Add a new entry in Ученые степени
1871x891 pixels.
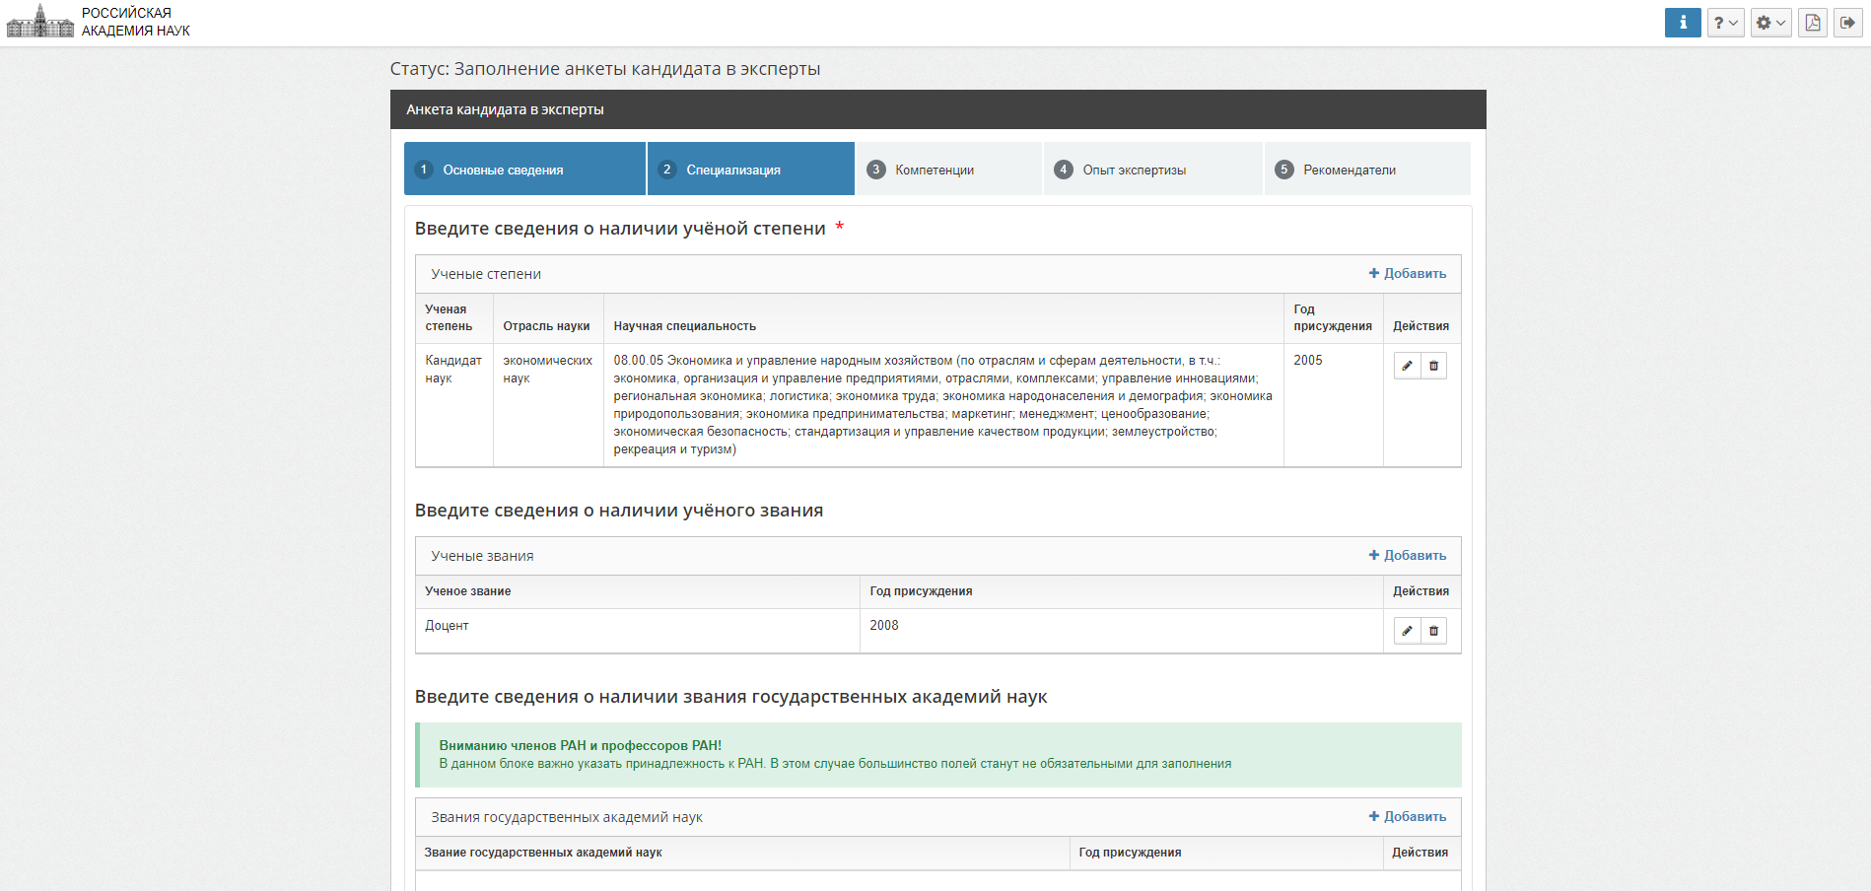[1408, 273]
